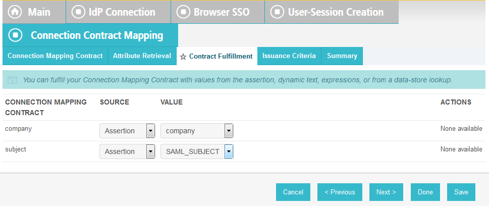
Task: Click the User-Session Creation step circle icon
Action: pos(277,12)
